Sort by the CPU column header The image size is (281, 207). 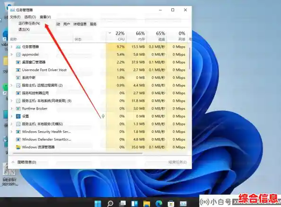click(x=116, y=36)
